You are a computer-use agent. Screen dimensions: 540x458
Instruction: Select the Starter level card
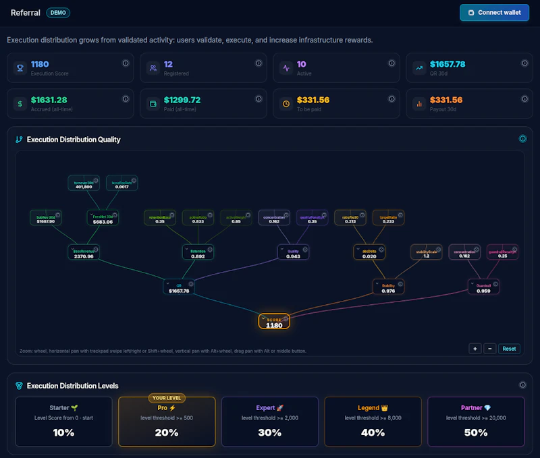point(63,422)
